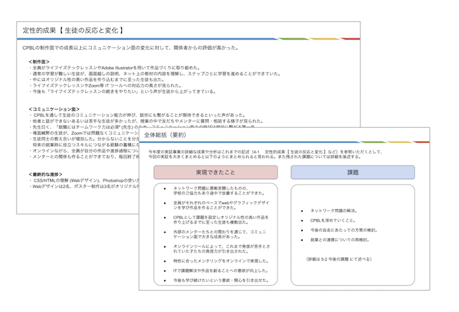The height and width of the screenshot is (312, 459).
Task: Click the <最終的な進捗> section heading
Action: pyautogui.click(x=45, y=174)
